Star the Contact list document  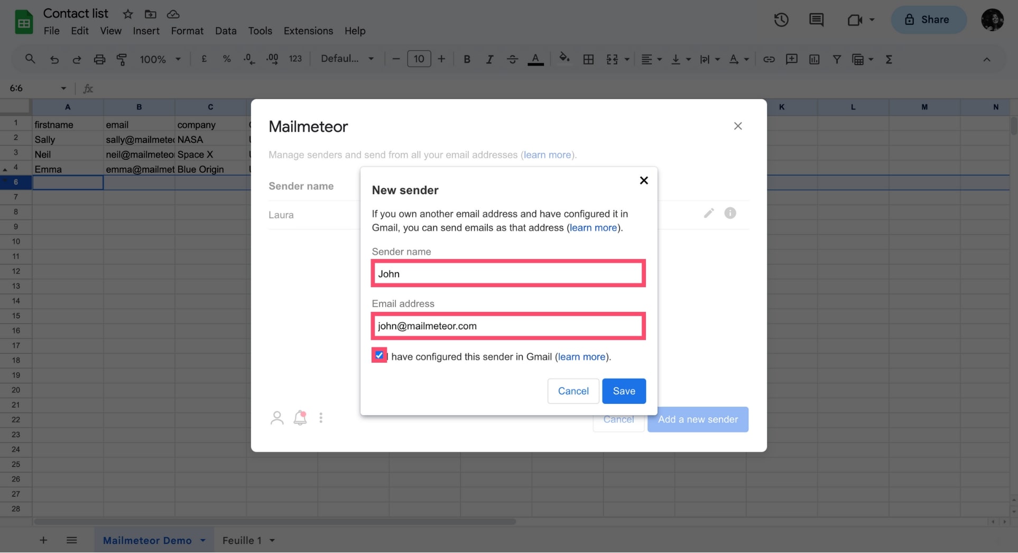(128, 14)
